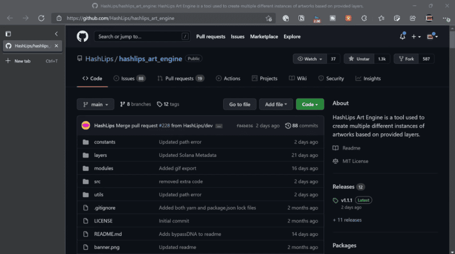The image size is (455, 254).
Task: Focus the Search or jump to field
Action: 142,36
